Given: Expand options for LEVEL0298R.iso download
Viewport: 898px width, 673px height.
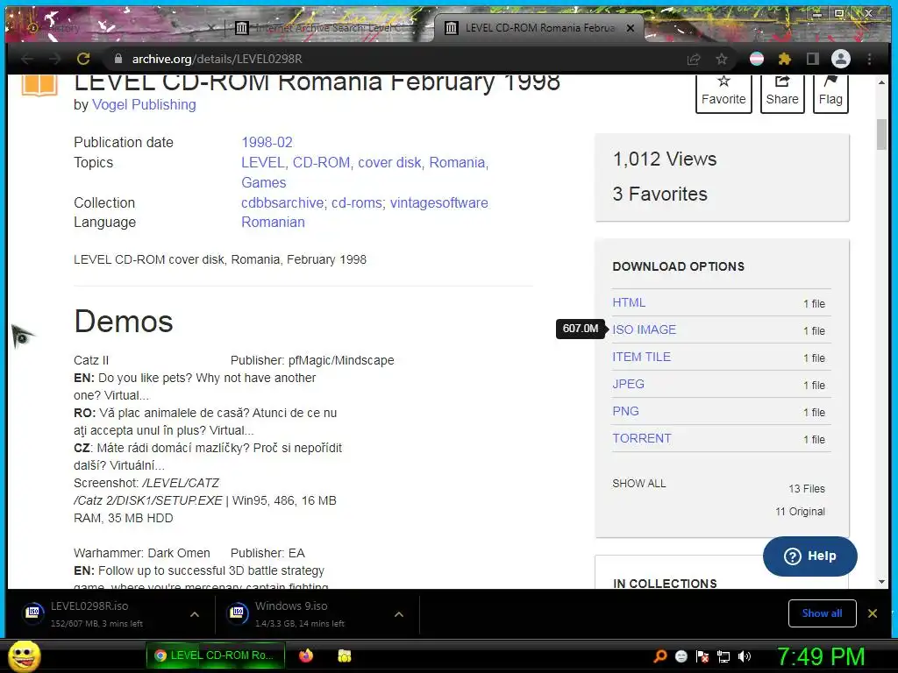Looking at the screenshot, I should 195,614.
